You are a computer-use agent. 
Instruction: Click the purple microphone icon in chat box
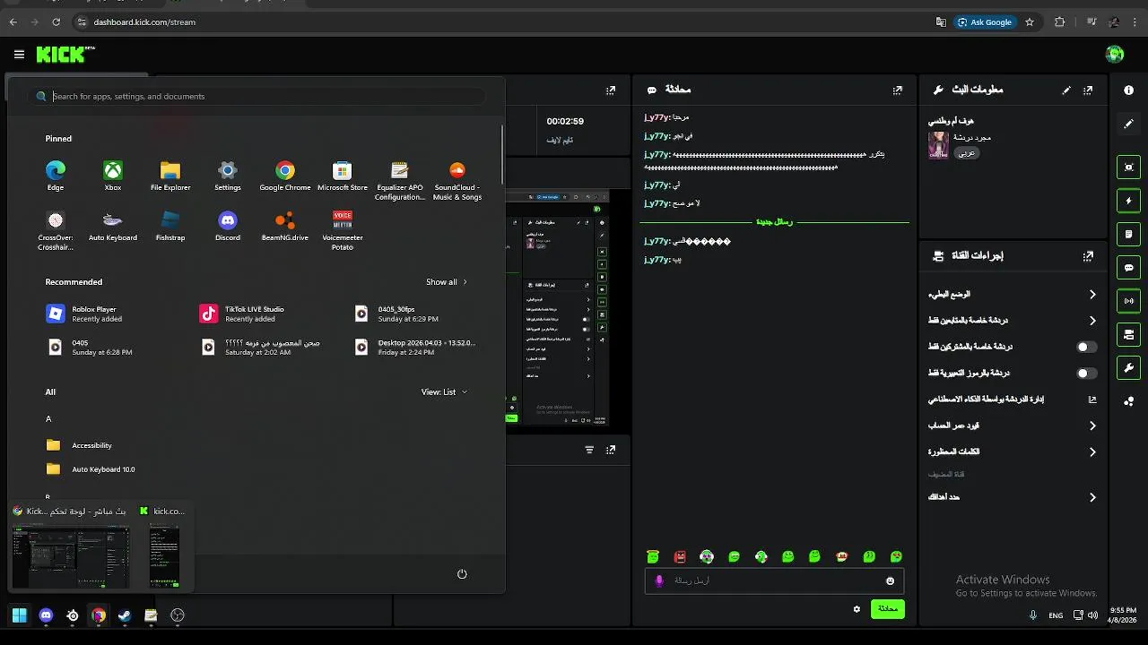(x=659, y=580)
